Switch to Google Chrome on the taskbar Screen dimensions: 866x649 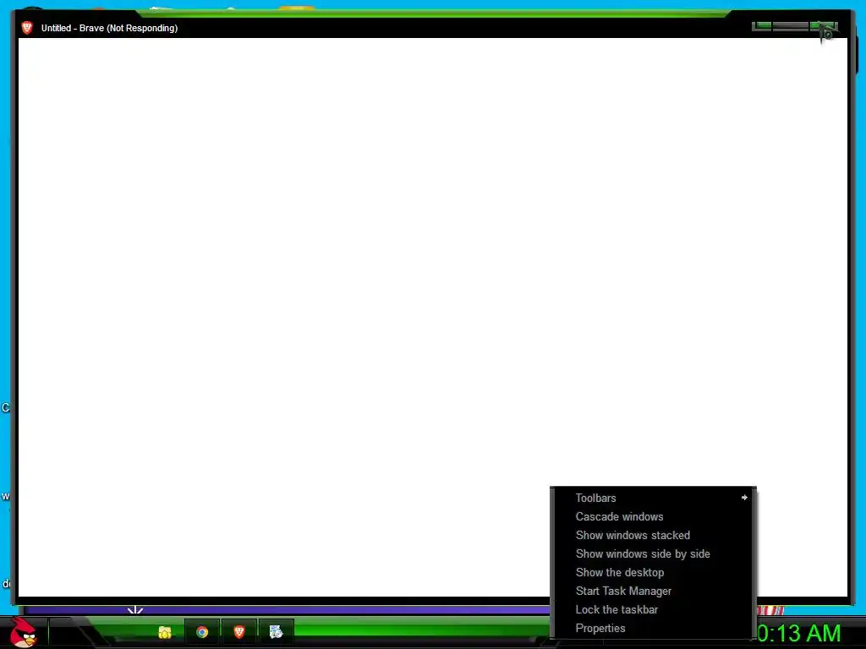tap(201, 632)
